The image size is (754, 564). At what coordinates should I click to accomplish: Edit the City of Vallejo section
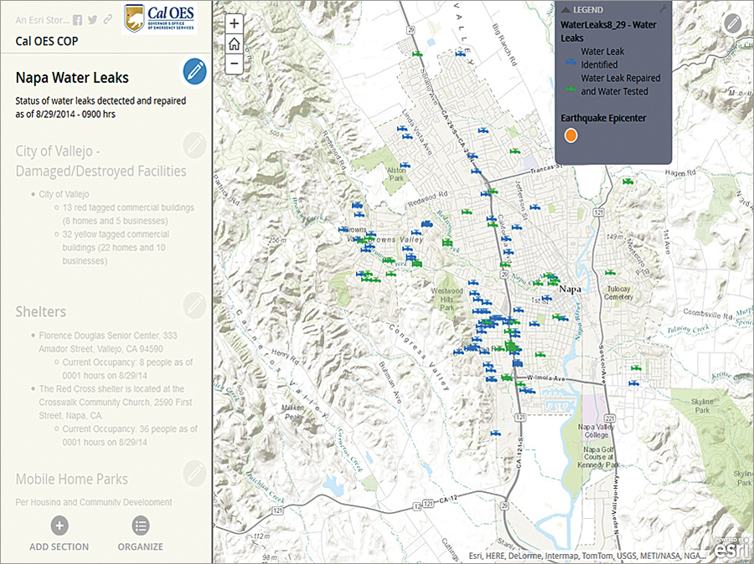pyautogui.click(x=194, y=145)
